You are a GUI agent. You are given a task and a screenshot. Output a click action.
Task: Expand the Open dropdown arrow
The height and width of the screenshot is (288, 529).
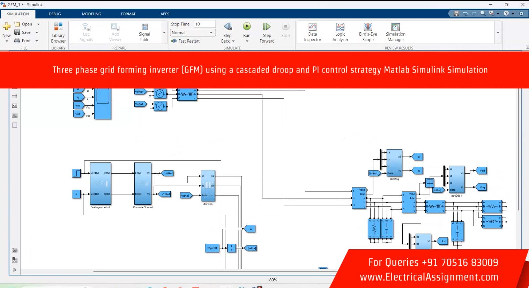point(38,24)
